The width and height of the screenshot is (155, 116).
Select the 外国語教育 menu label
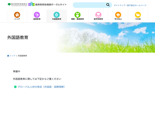[x=57, y=19]
